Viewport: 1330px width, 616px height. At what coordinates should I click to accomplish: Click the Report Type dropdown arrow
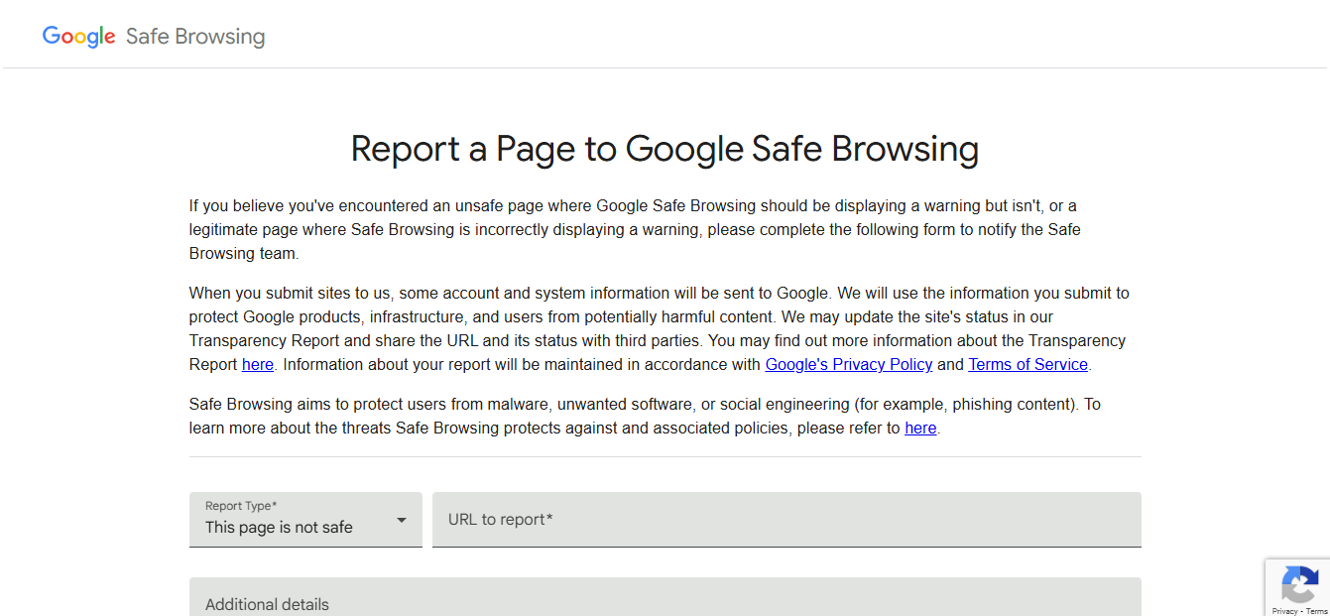click(x=402, y=520)
